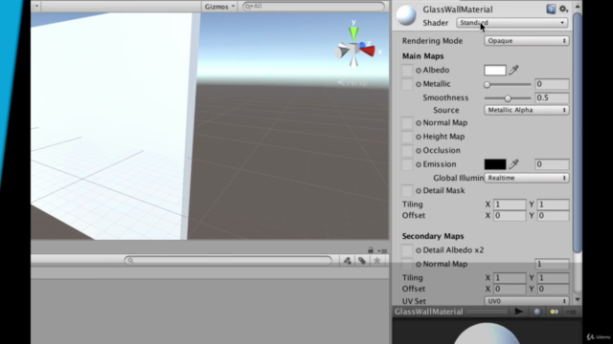Open UV Set UV0 dropdown
The image size is (613, 344).
[526, 301]
